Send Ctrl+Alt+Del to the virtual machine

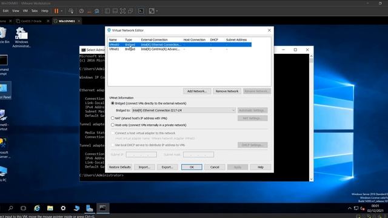71,11
